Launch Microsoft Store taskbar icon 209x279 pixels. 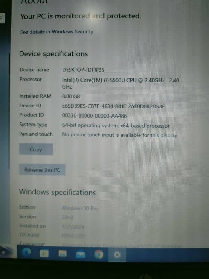(x=44, y=254)
